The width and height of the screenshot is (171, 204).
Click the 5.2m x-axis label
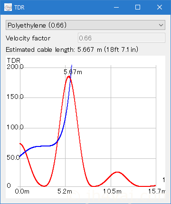pos(65,191)
